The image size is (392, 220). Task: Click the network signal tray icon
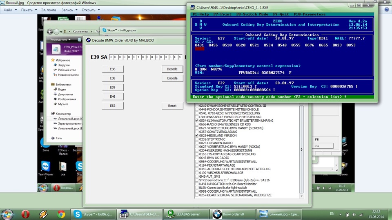pos(361,214)
